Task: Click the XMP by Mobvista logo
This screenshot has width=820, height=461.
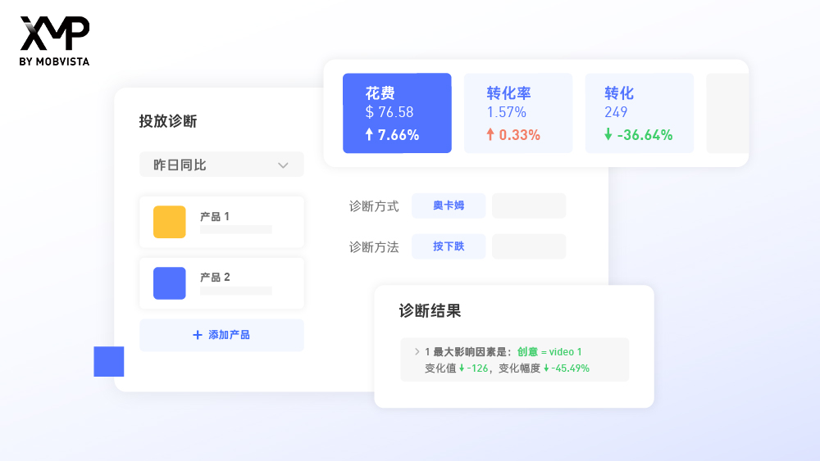Action: (54, 41)
